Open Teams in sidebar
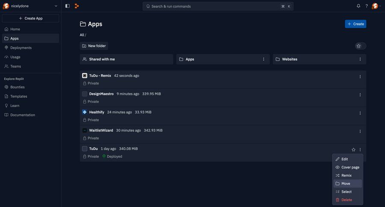The height and width of the screenshot is (207, 385). click(x=30, y=66)
